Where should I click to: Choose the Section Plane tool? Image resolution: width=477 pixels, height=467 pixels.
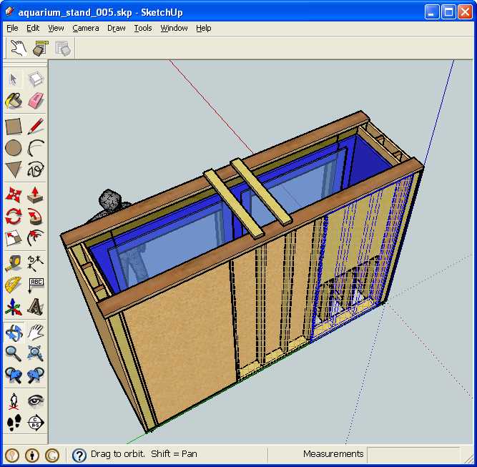36,423
